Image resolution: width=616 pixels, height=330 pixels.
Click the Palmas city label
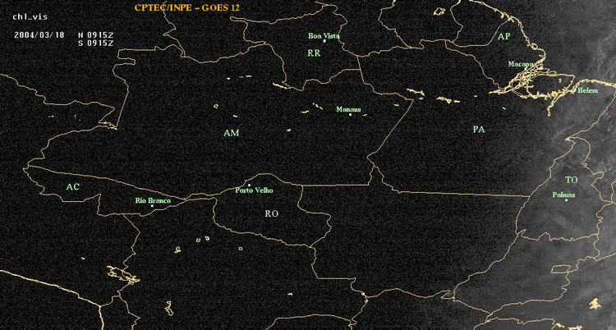[563, 195]
